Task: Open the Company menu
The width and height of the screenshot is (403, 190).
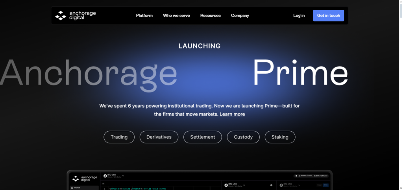Action: pos(240,16)
